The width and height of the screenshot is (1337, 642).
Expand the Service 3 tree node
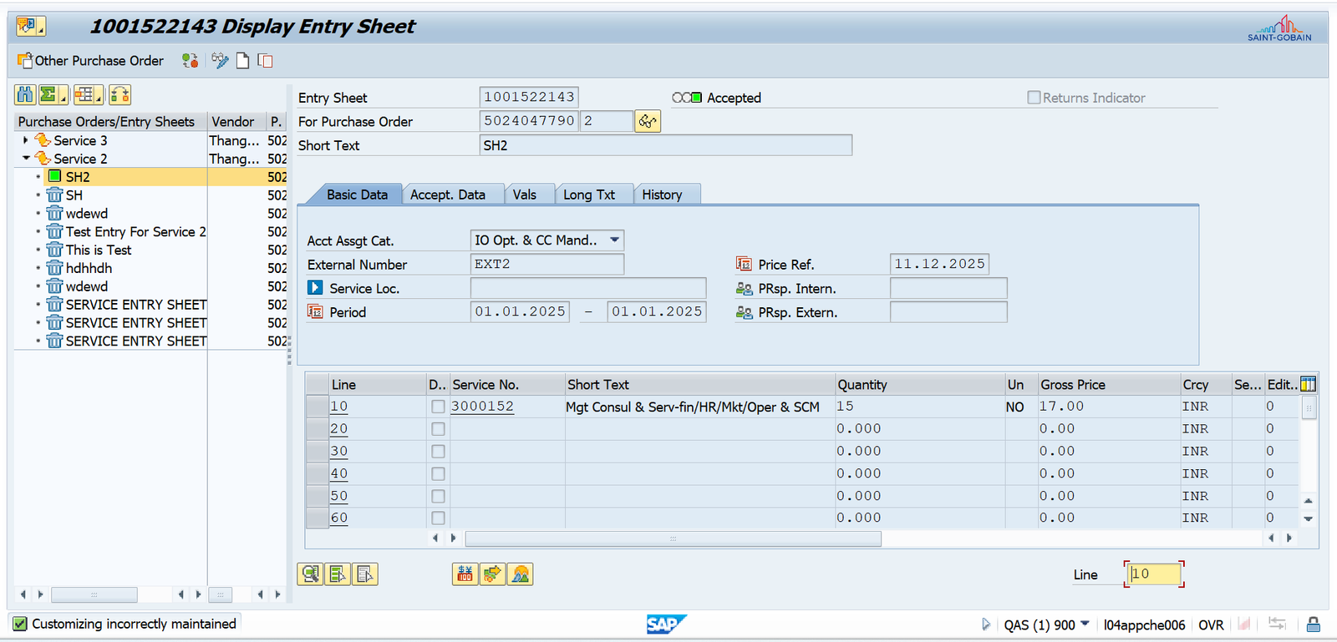point(26,140)
